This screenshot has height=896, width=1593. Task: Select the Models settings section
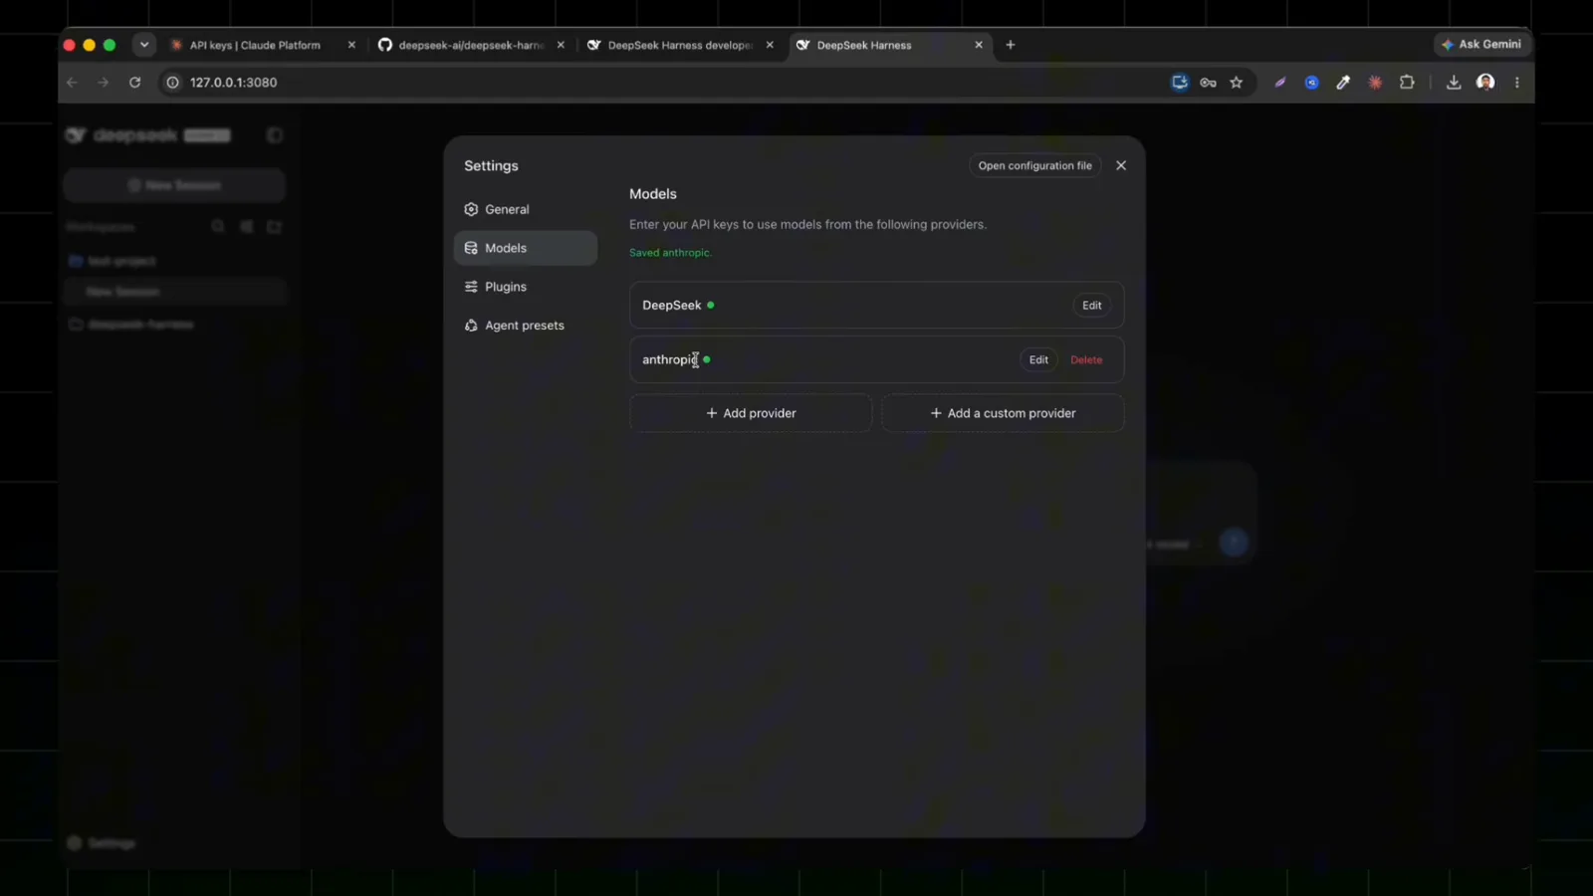pos(525,248)
